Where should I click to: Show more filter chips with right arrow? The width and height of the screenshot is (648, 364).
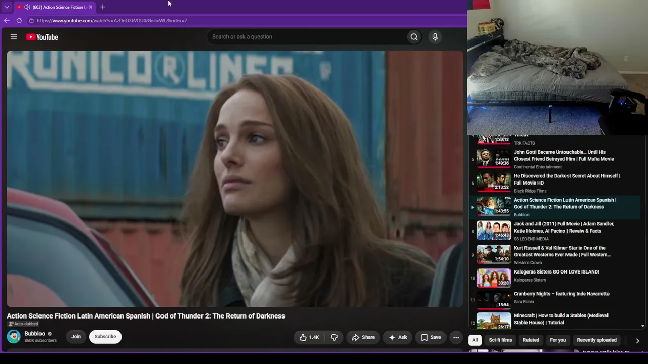[x=637, y=341]
